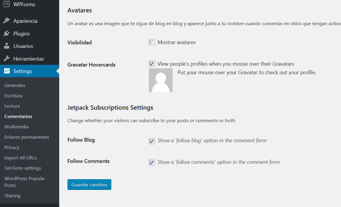Click the 'Un avatar es una imagen' description
This screenshot has height=207, width=341.
[x=204, y=23]
